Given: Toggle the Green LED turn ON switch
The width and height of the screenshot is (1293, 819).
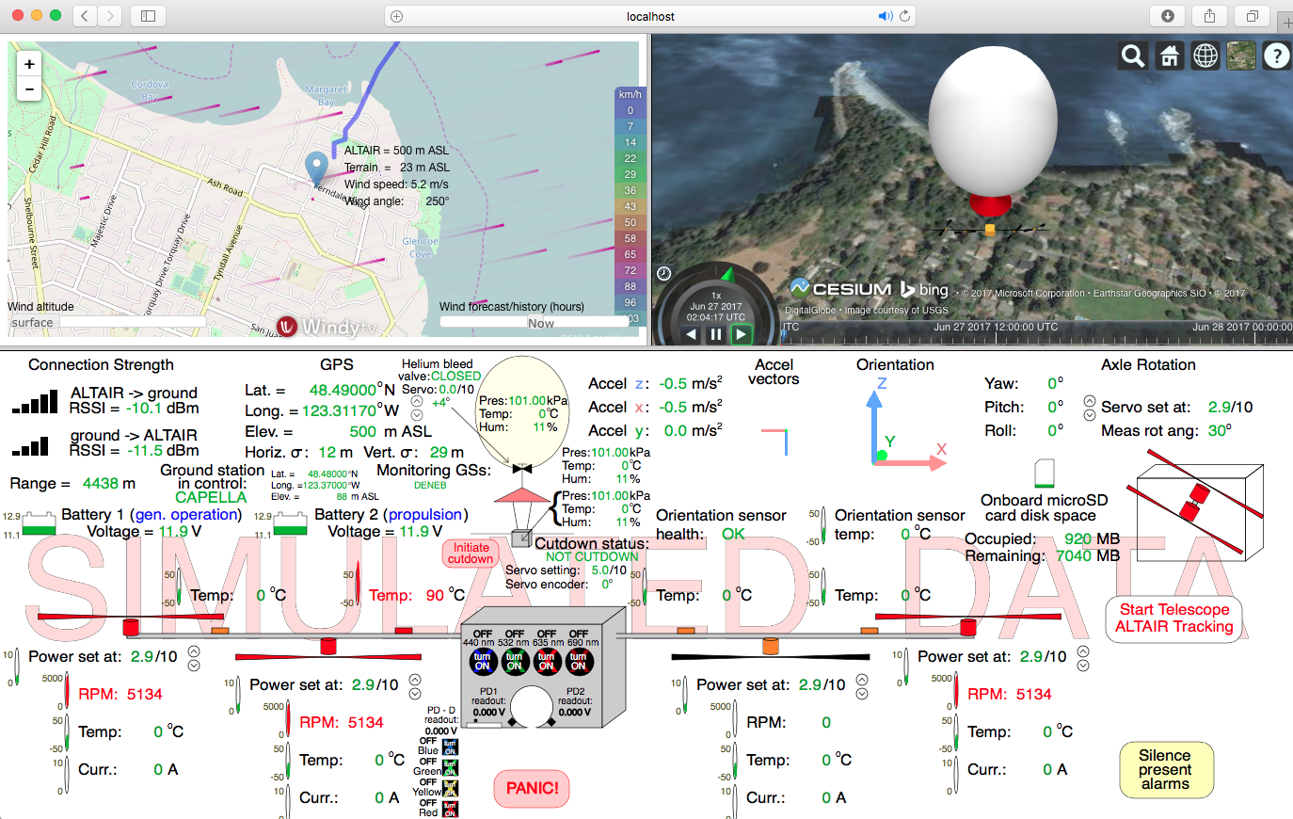Looking at the screenshot, I should (450, 768).
